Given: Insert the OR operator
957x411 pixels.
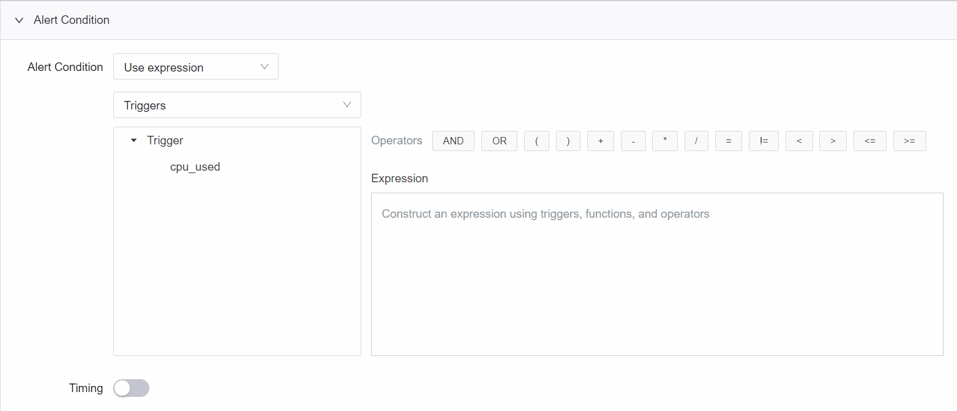Looking at the screenshot, I should tap(499, 141).
